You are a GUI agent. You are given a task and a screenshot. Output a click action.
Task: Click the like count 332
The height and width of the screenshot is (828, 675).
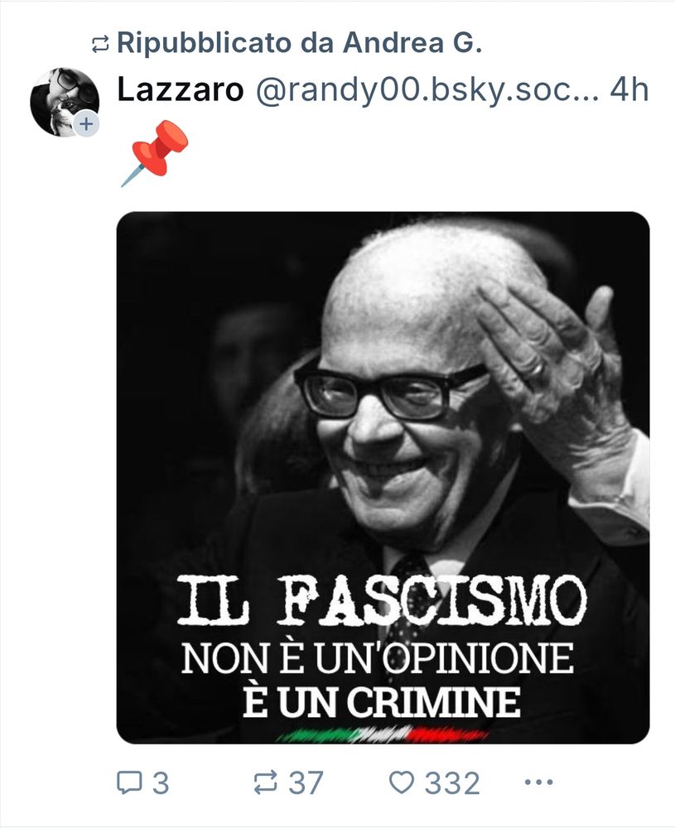453,782
